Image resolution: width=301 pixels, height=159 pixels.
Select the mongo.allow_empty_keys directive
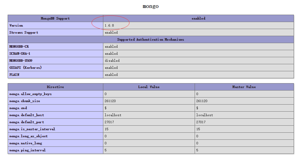30,94
